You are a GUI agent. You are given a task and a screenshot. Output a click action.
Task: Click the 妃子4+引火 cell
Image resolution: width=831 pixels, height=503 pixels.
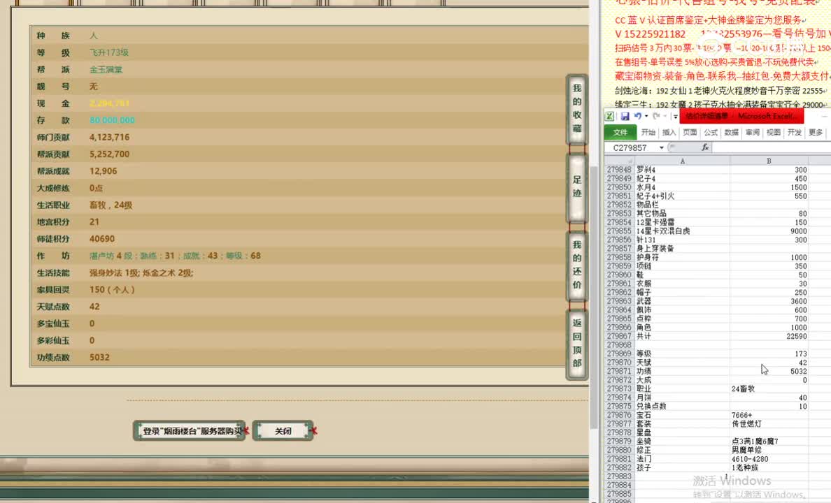(x=682, y=196)
